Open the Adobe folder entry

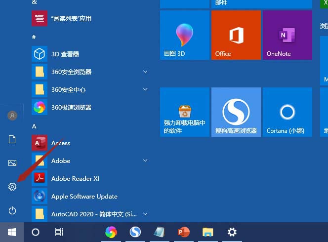tap(90, 161)
